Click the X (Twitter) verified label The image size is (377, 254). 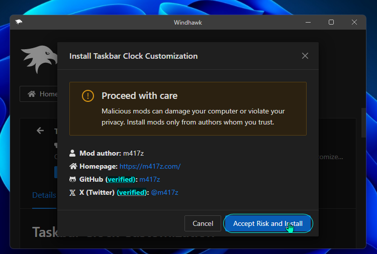132,192
